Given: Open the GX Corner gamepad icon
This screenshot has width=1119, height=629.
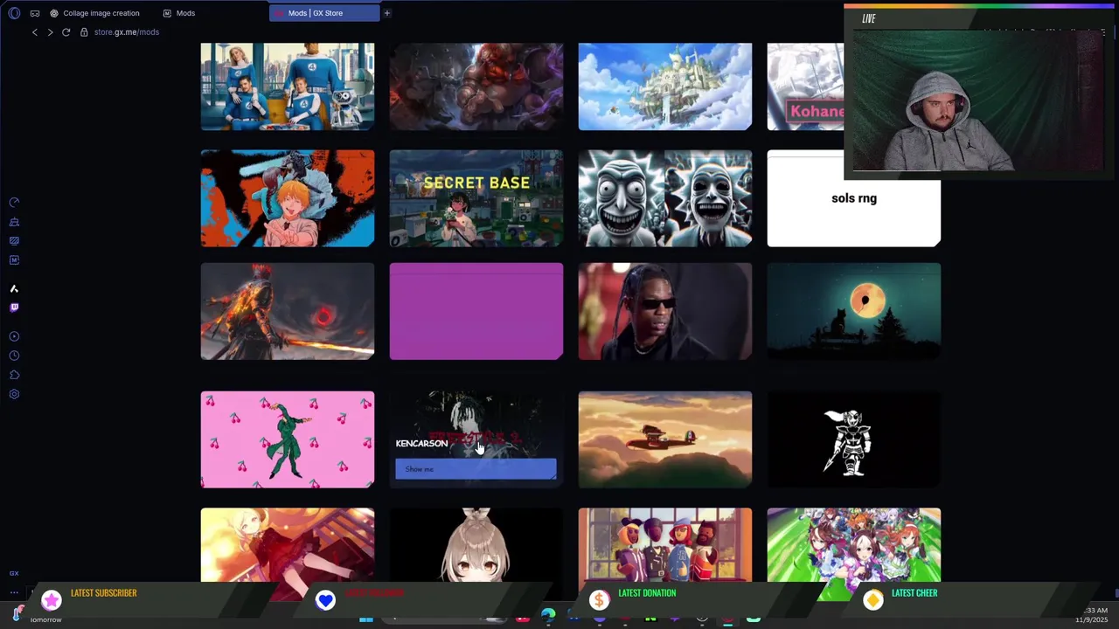Looking at the screenshot, I should [x=35, y=13].
